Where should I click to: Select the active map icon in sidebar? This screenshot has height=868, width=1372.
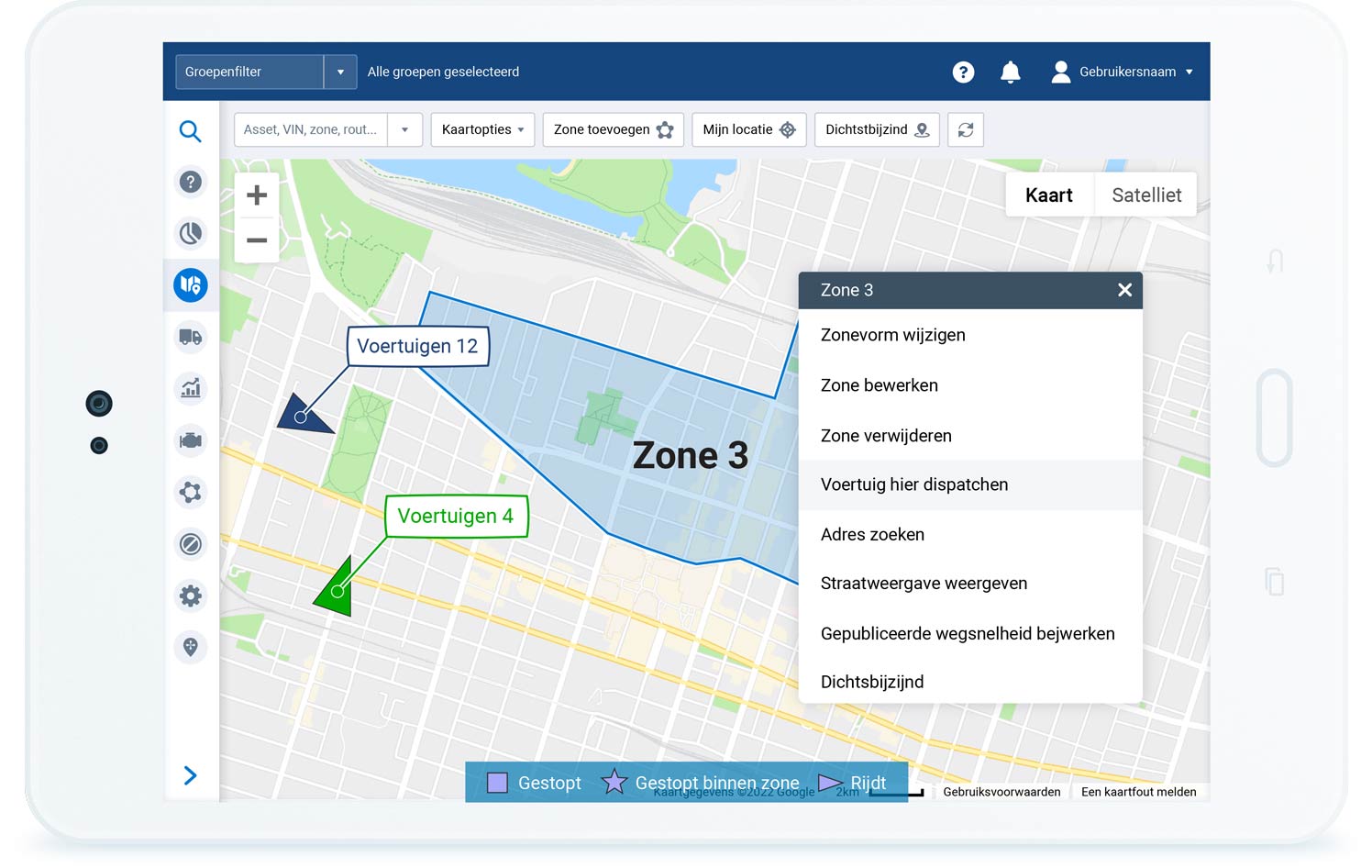tap(190, 284)
